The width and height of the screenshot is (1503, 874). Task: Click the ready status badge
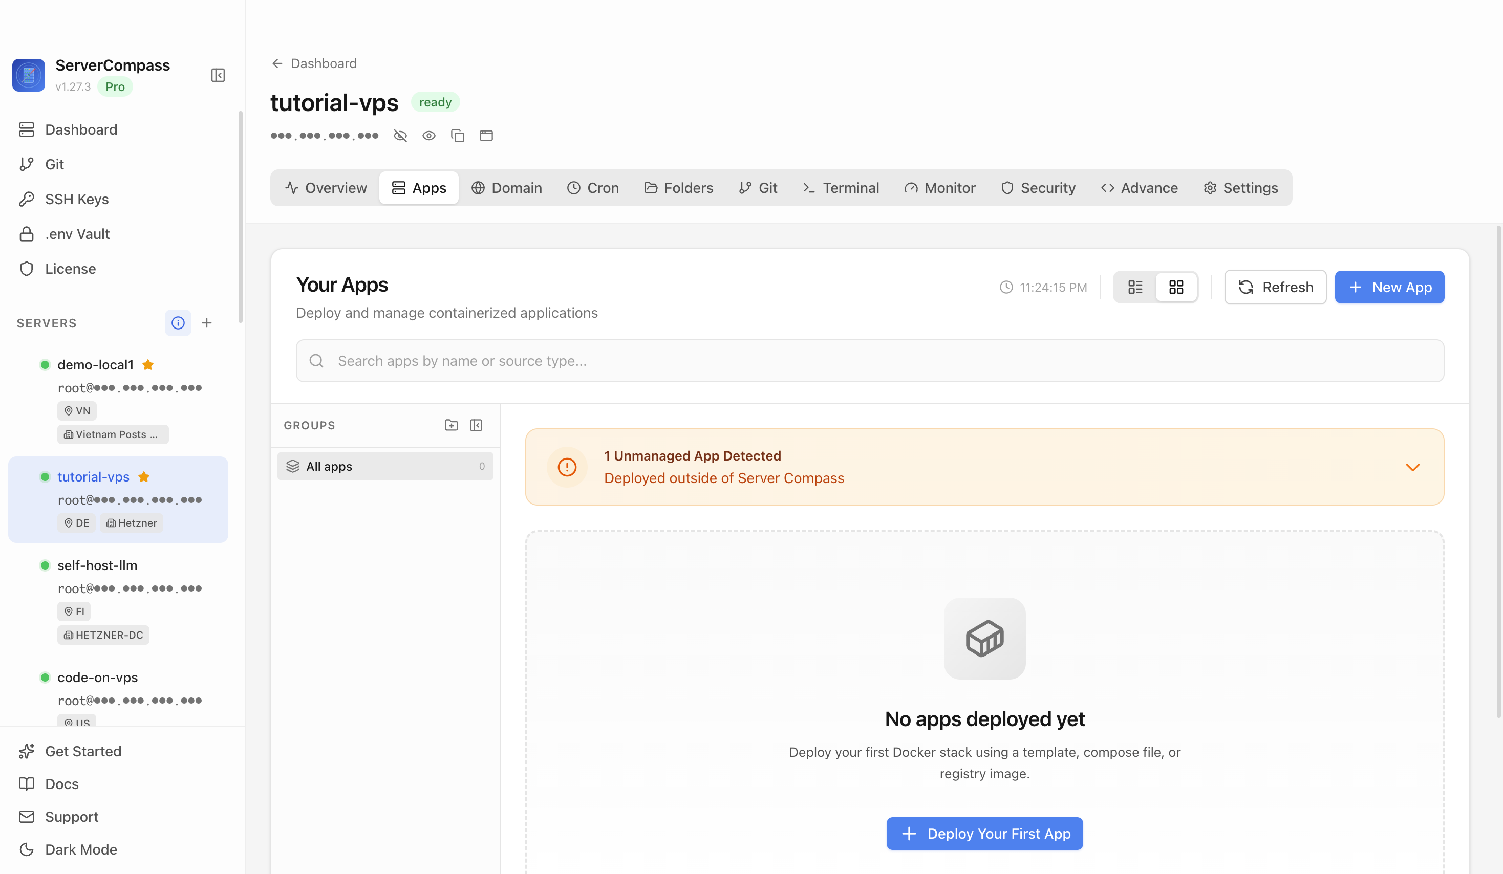point(436,102)
